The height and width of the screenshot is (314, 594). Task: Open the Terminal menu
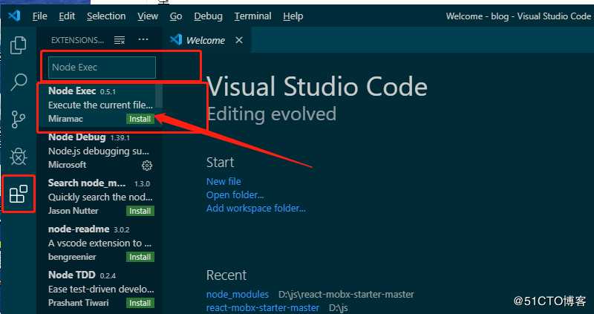click(x=252, y=16)
